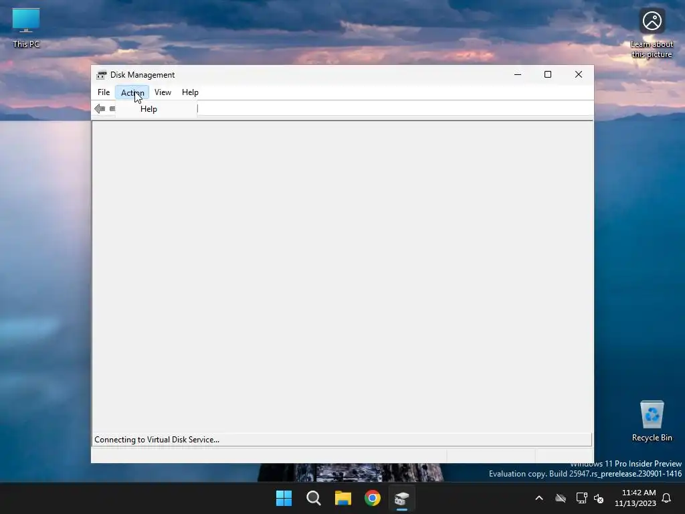The width and height of the screenshot is (685, 514).
Task: Click the muted volume tray icon
Action: click(599, 498)
